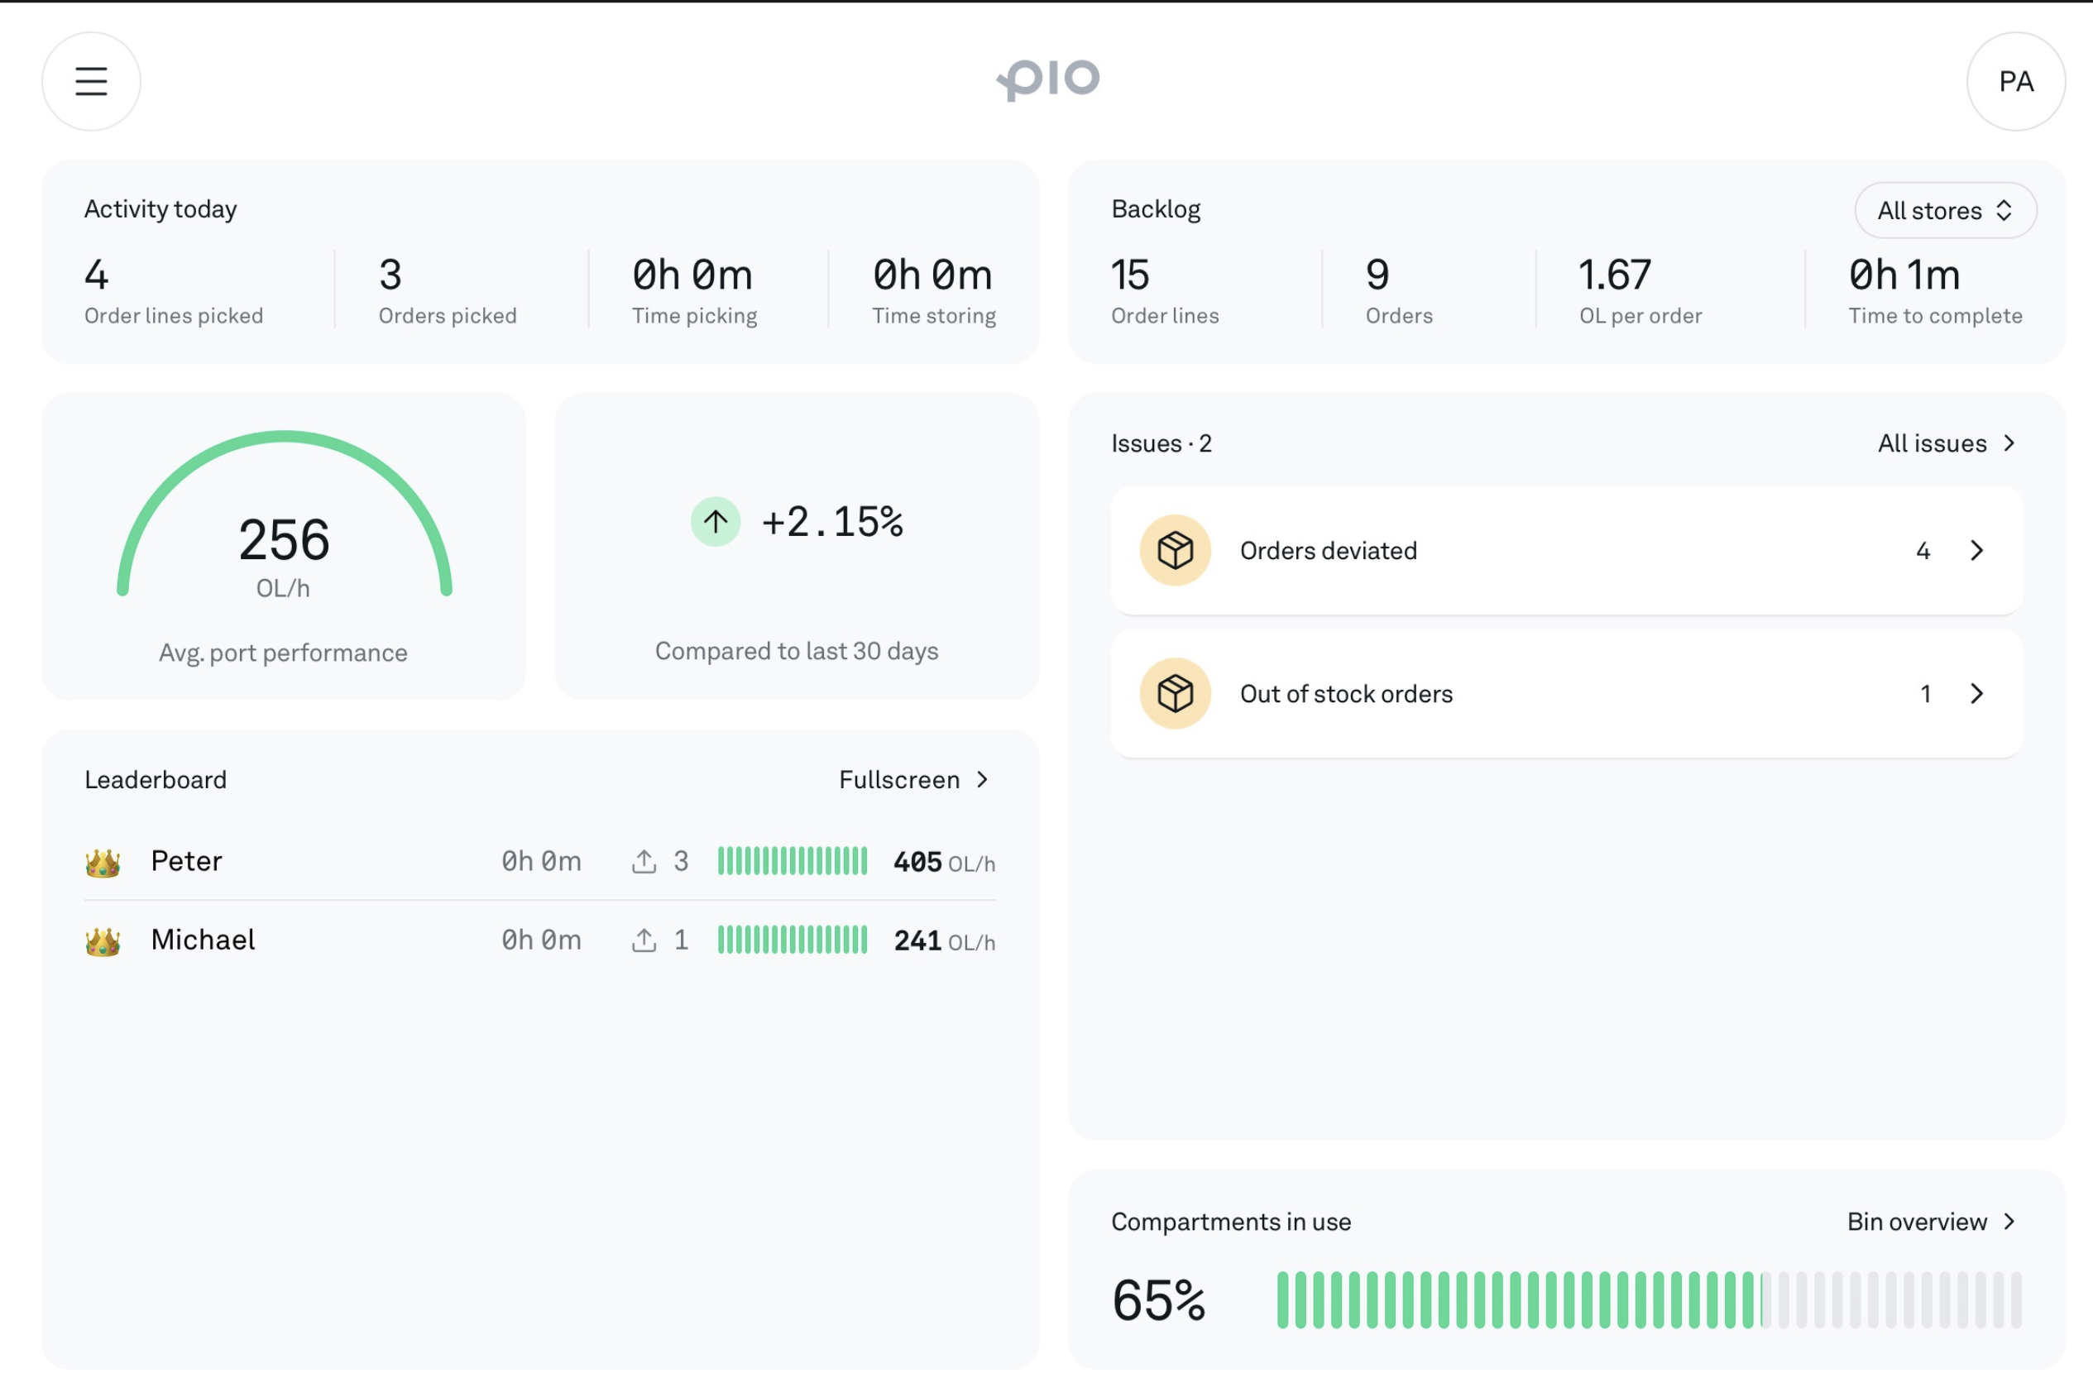This screenshot has height=1383, width=2093.
Task: Click the Orders deviated box icon
Action: click(x=1175, y=550)
